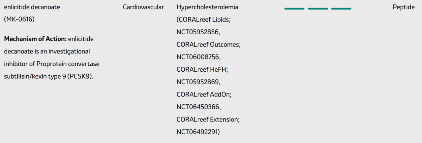
Task: Open the CORALreef AddOn trial
Action: pos(204,94)
